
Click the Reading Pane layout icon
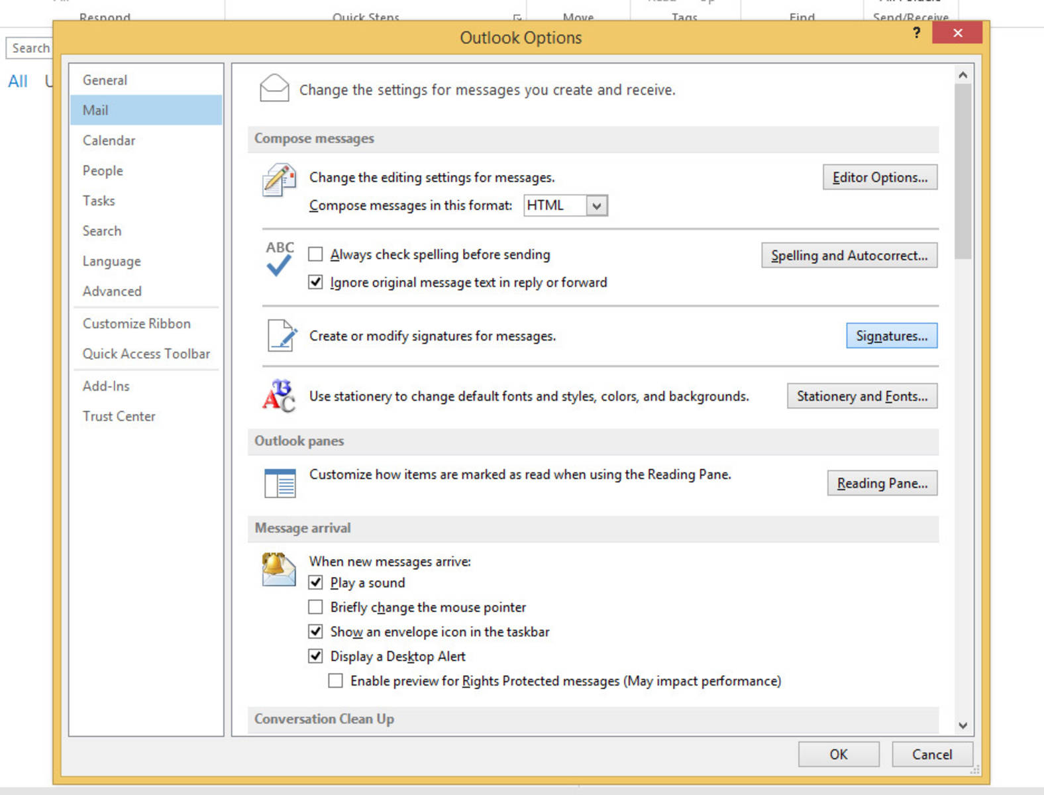coord(280,483)
